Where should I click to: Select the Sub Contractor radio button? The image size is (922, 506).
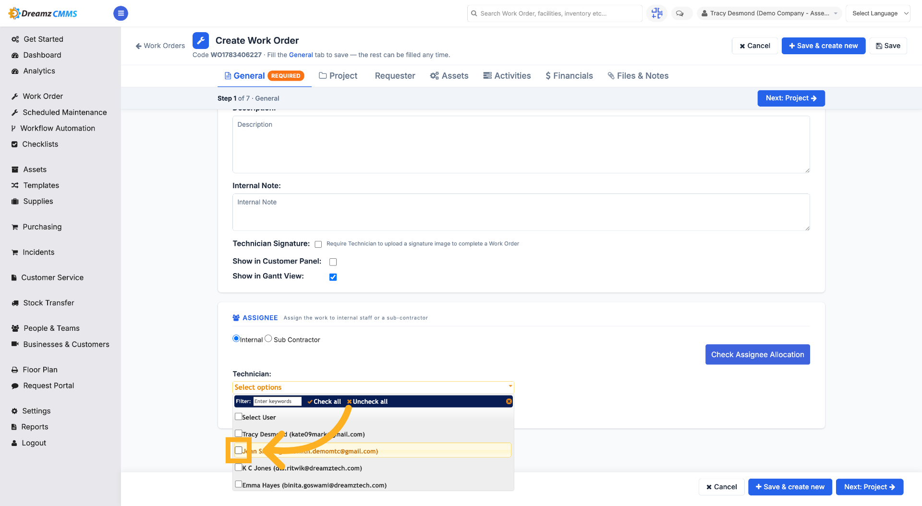coord(268,338)
